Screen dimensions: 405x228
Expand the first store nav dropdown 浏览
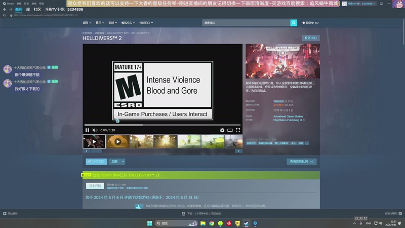click(87, 23)
